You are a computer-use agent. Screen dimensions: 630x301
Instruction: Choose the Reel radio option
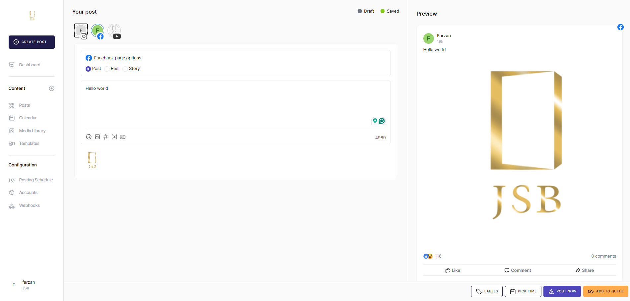tap(107, 69)
